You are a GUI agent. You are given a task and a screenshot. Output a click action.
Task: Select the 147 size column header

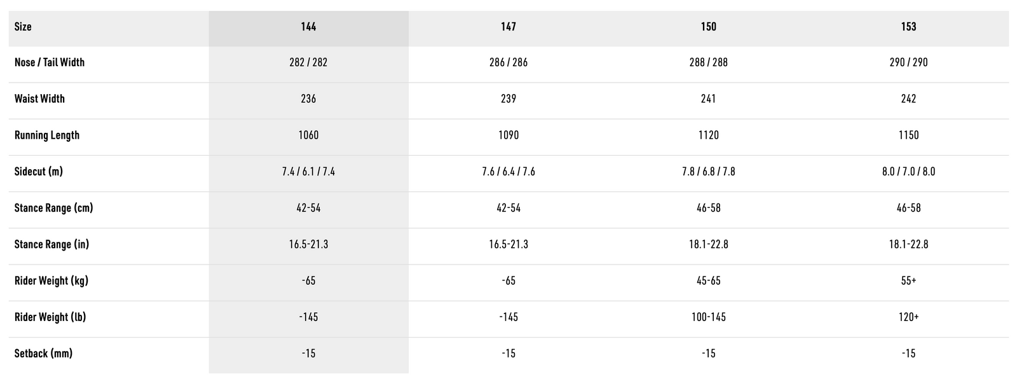tap(508, 27)
